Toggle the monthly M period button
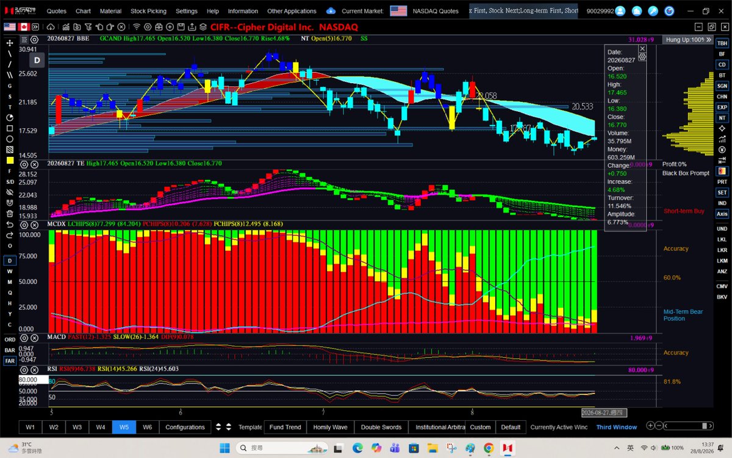732x458 pixels. pos(10,282)
